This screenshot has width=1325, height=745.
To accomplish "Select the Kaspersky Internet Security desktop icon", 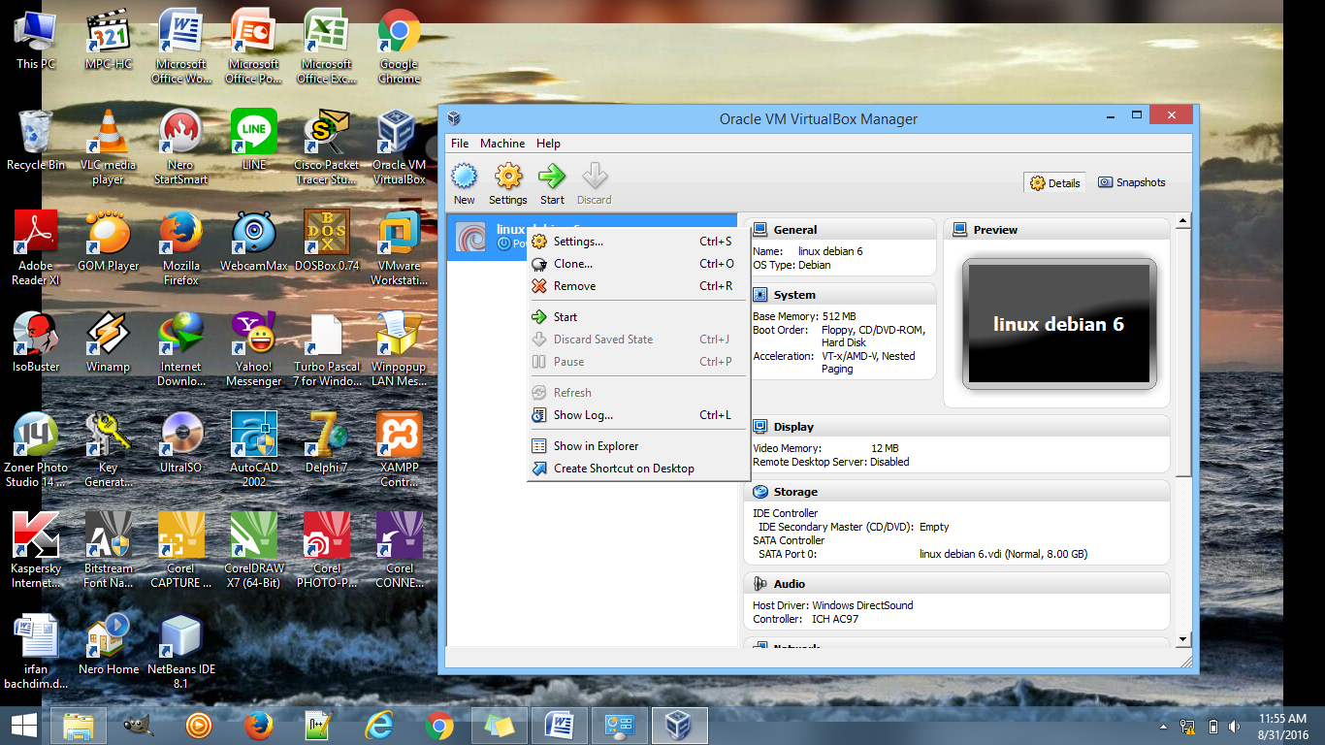I will click(x=36, y=551).
